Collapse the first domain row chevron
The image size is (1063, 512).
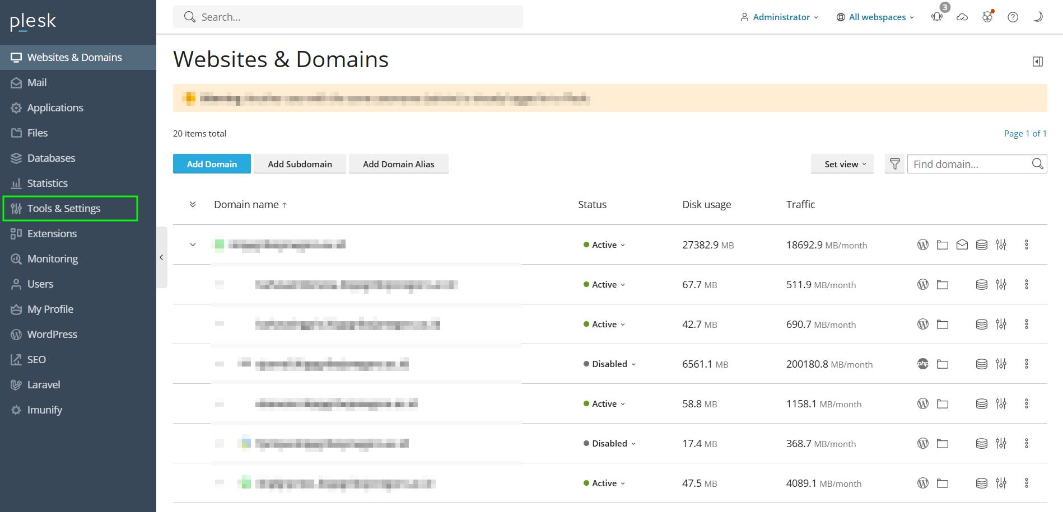pos(193,245)
